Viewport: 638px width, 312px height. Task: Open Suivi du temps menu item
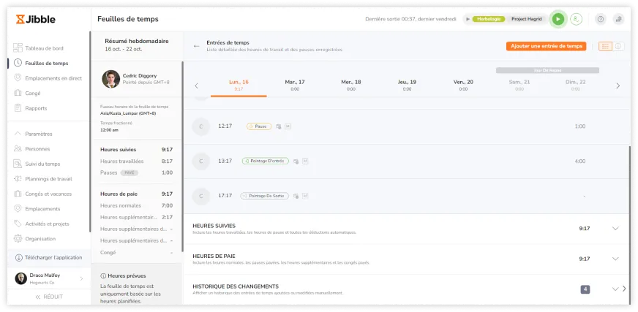[x=42, y=164]
